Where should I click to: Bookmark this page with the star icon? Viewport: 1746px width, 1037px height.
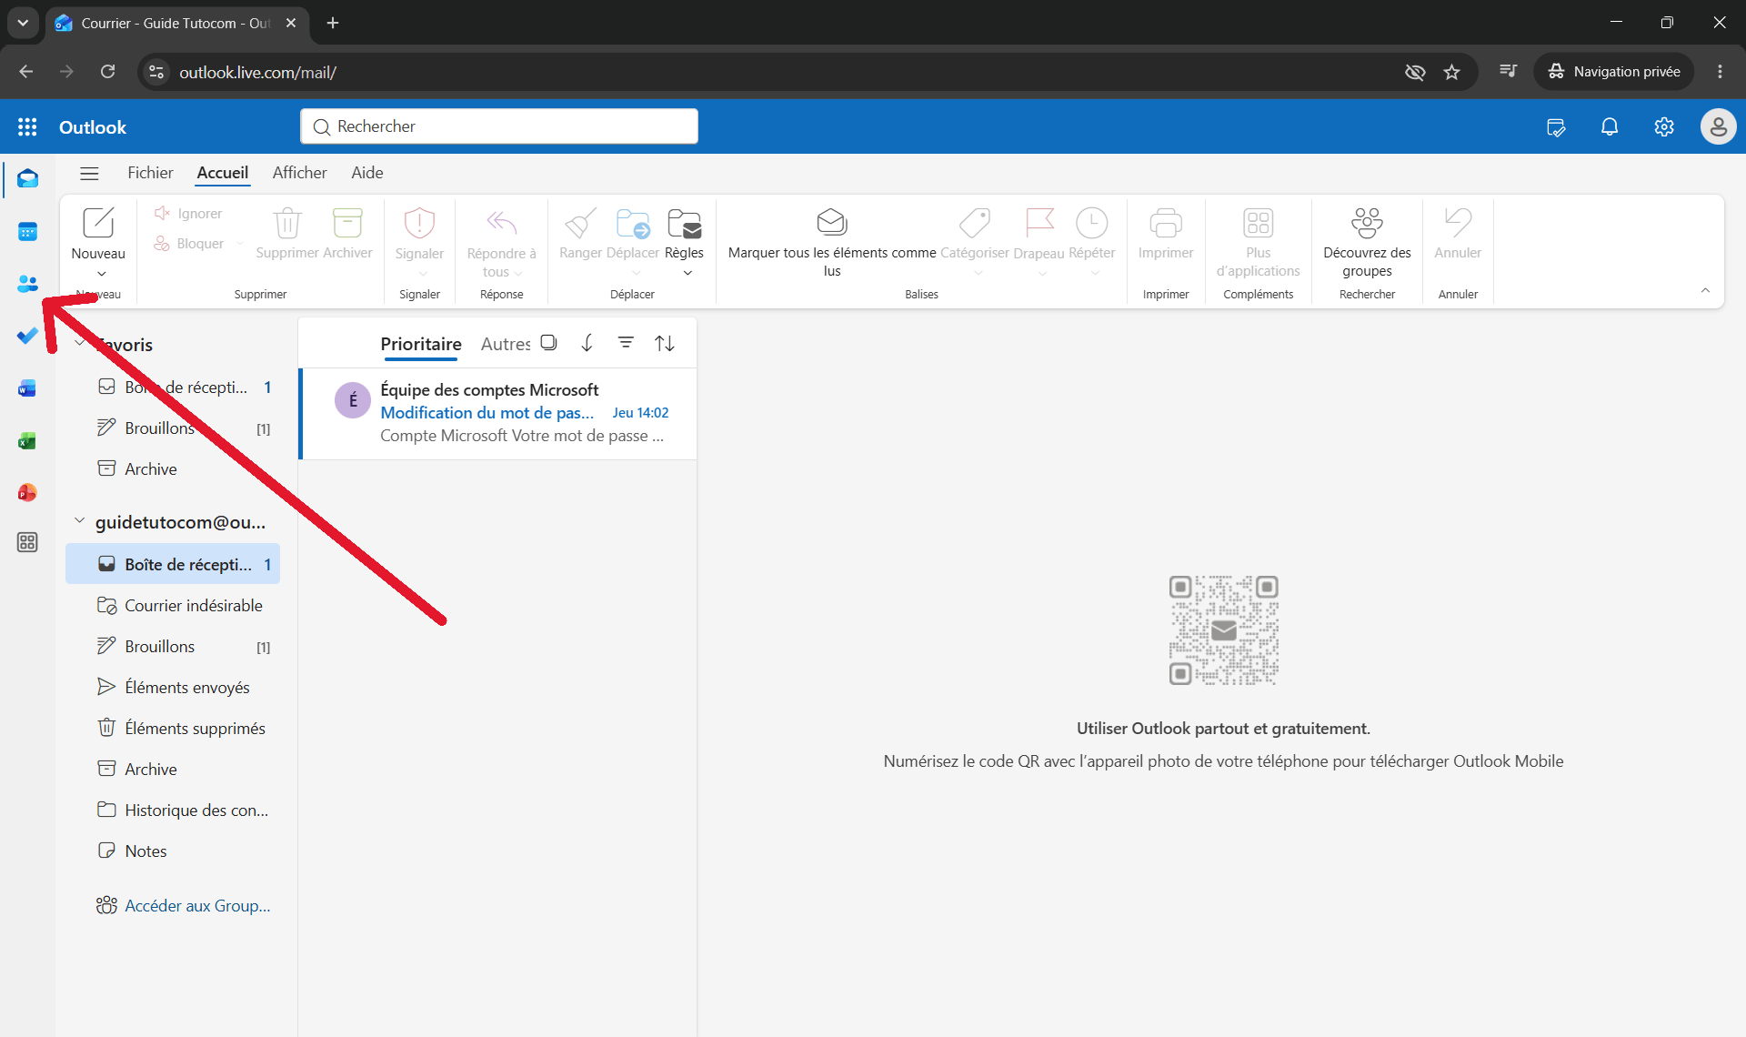(x=1451, y=72)
